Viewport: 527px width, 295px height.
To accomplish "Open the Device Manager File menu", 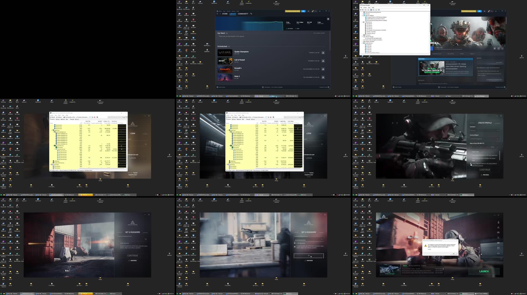I will tap(362, 8).
